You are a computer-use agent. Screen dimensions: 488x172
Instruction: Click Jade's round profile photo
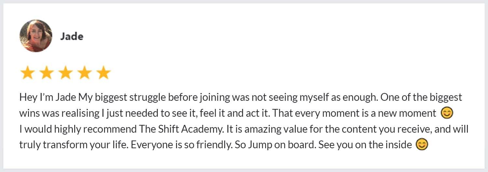(36, 36)
